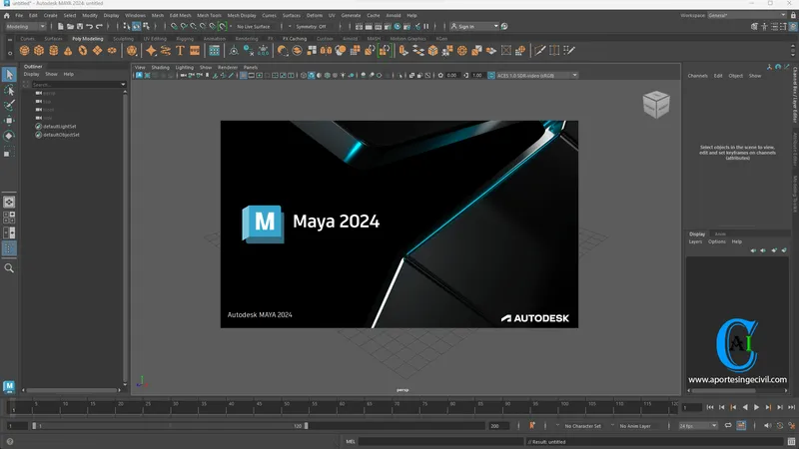
Task: Toggle loop playback icon in range bar
Action: pos(728,426)
